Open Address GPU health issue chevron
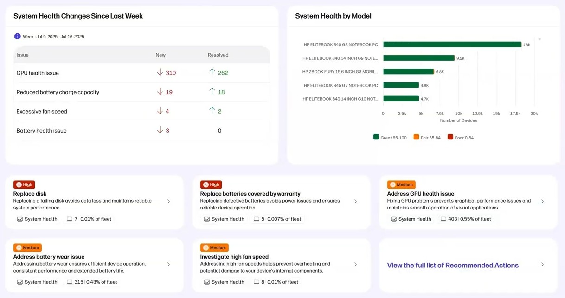Screen dimensions: 565x298 [x=542, y=202]
